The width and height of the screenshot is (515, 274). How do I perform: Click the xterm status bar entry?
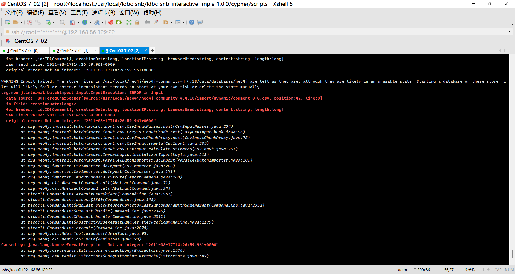(x=402, y=270)
